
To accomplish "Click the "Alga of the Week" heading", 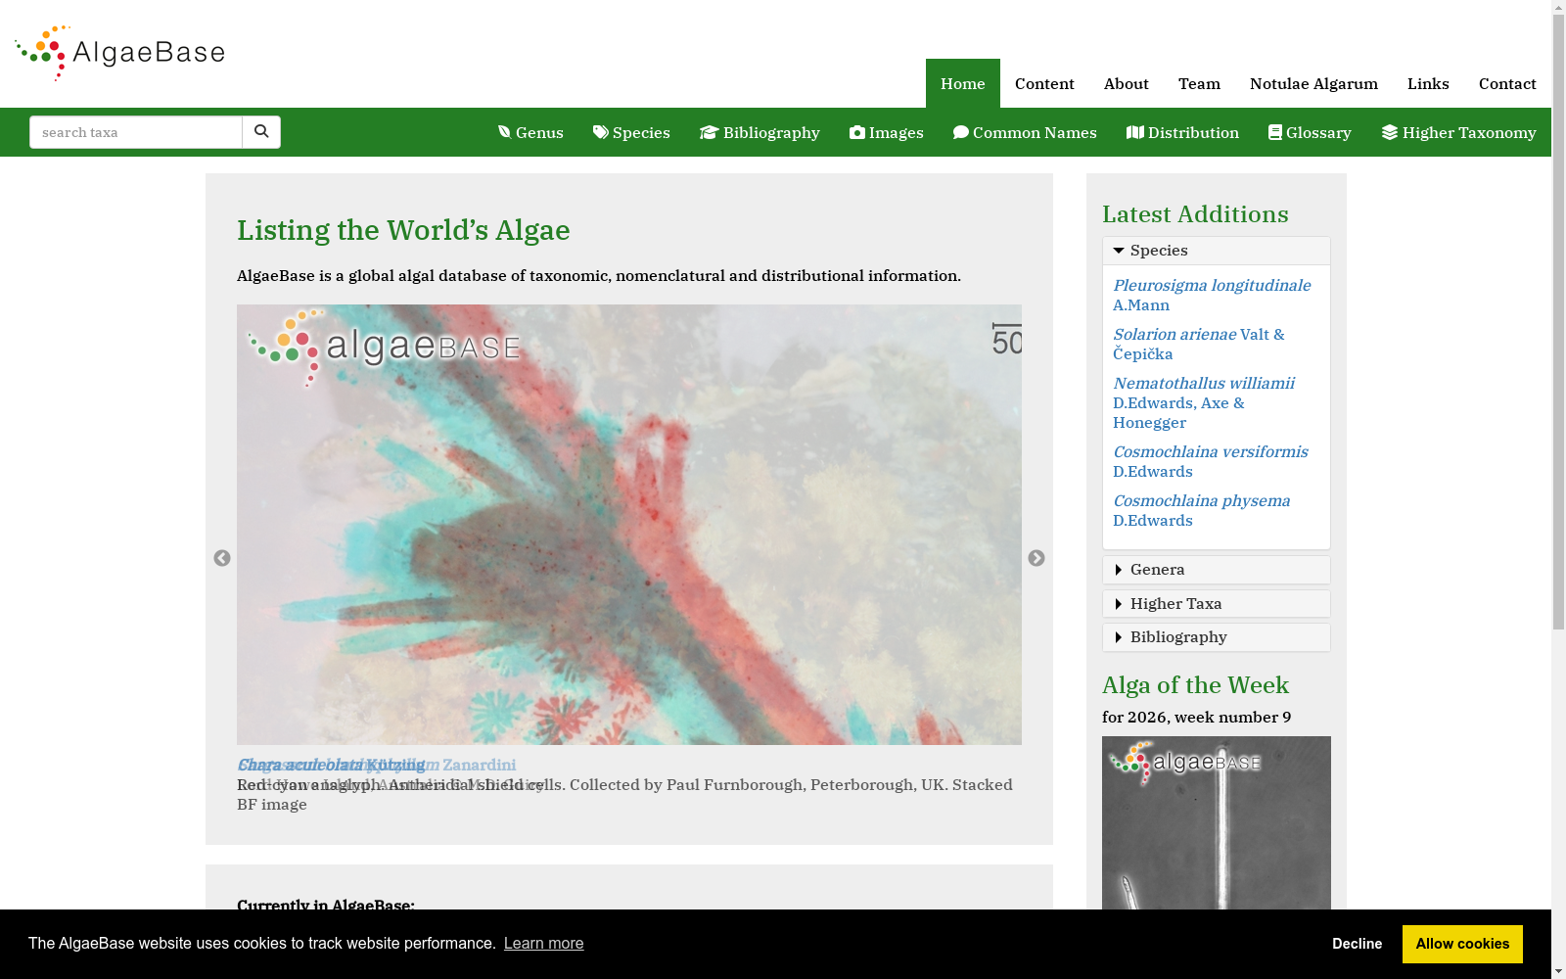I will tap(1195, 685).
